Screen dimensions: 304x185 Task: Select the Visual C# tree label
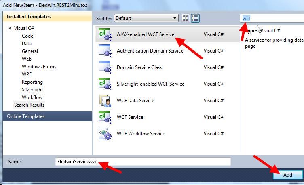tap(24, 28)
